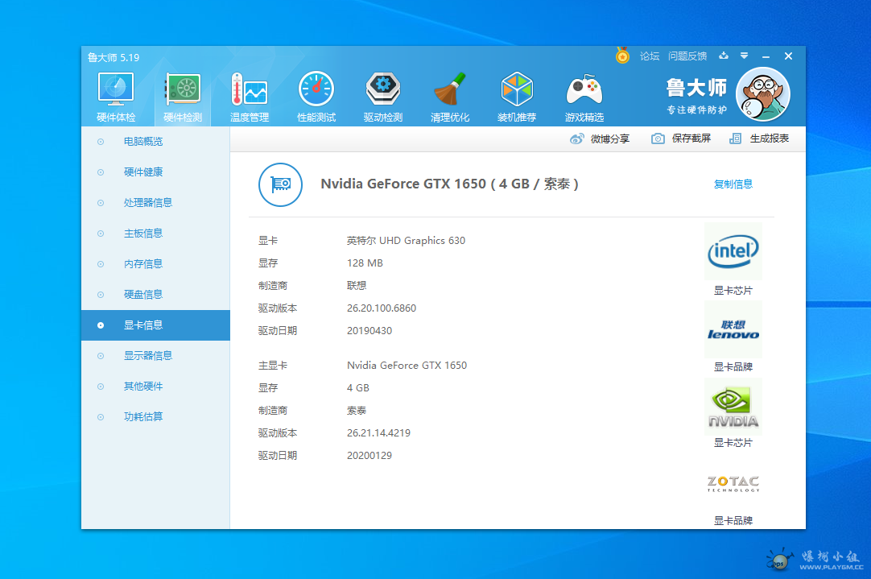This screenshot has width=871, height=579.
Task: Open the 论坛 forum link
Action: (650, 56)
